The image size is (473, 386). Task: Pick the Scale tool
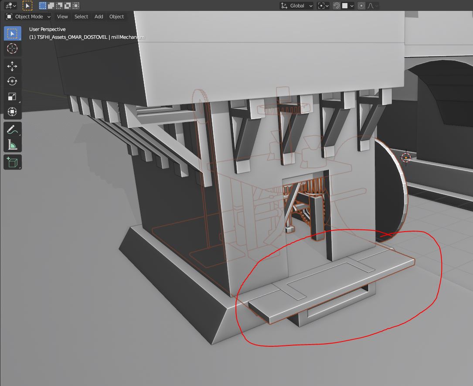[x=12, y=96]
